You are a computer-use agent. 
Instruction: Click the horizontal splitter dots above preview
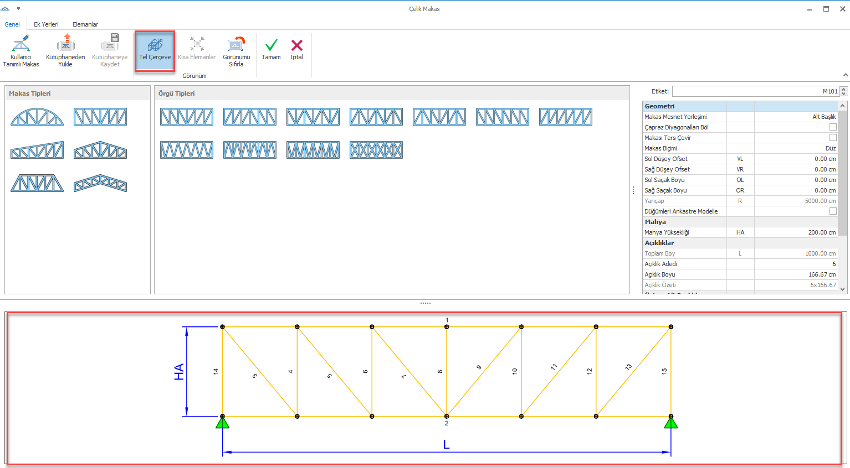(x=426, y=303)
